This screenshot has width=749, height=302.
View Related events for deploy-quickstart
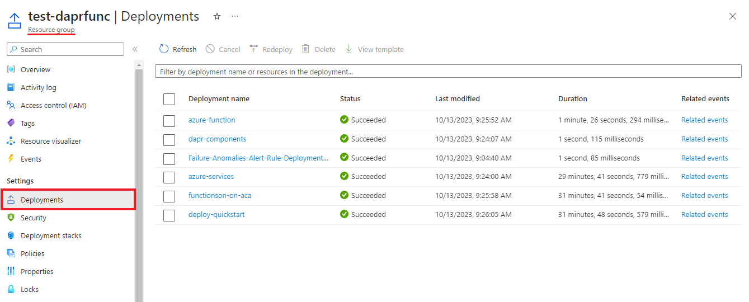coord(705,214)
